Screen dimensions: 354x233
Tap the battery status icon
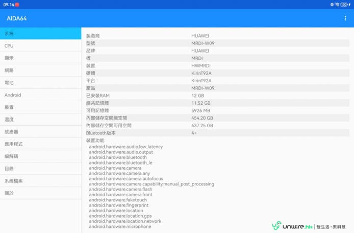[x=344, y=5]
